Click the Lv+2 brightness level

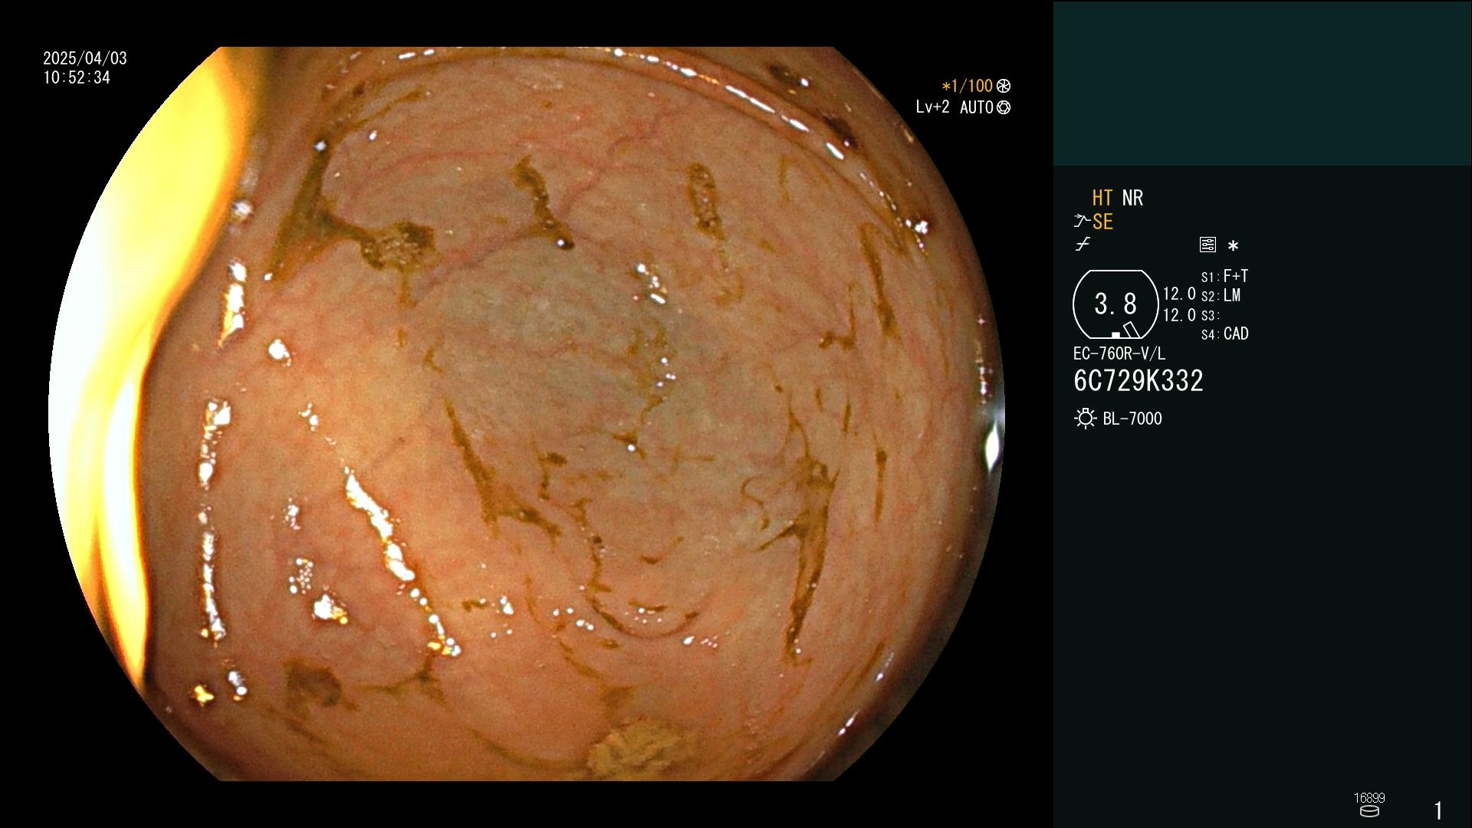coord(932,107)
